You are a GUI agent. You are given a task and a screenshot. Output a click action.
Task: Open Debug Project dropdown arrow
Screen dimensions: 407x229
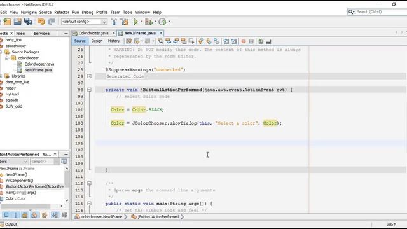pyautogui.click(x=155, y=22)
